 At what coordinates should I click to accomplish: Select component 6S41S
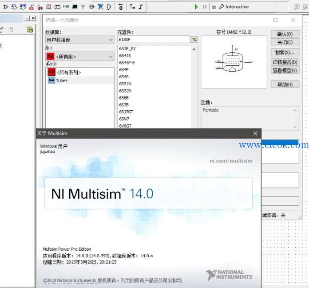[125, 56]
